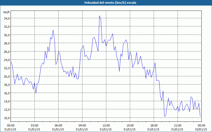Select the '30,0' y-axis value
The width and height of the screenshot is (212, 132).
click(7, 35)
